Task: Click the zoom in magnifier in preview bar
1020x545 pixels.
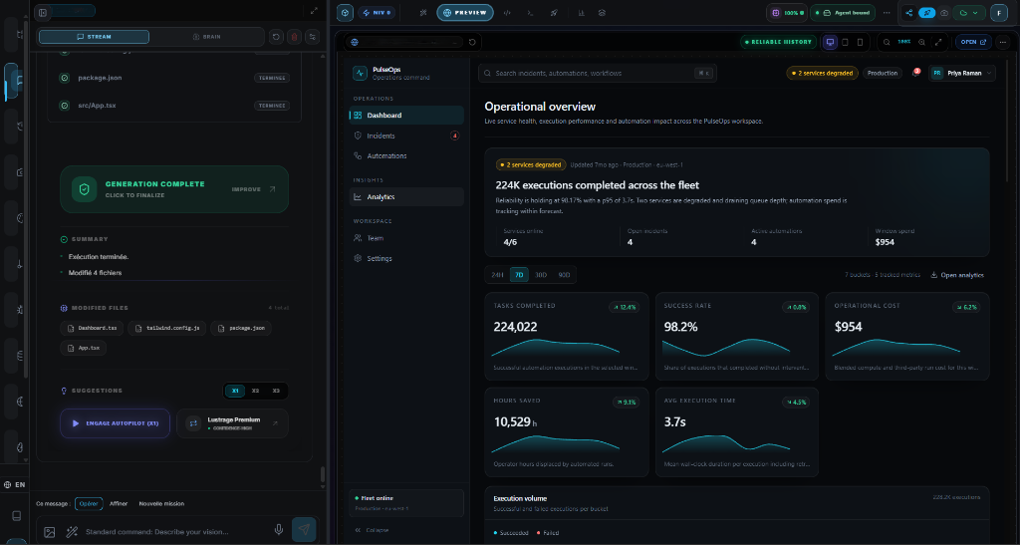Action: (x=921, y=42)
